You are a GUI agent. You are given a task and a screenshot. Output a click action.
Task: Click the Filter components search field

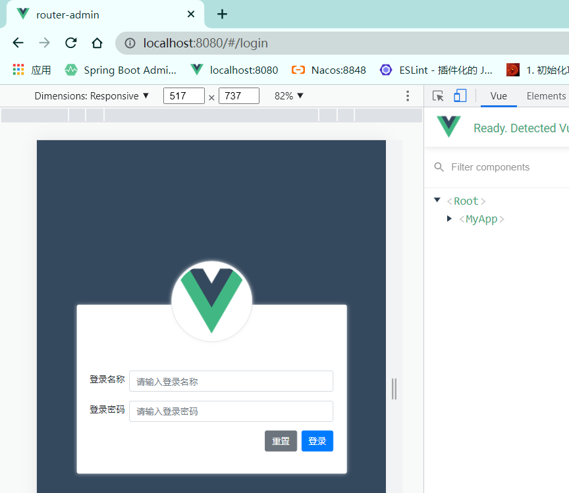pos(490,167)
